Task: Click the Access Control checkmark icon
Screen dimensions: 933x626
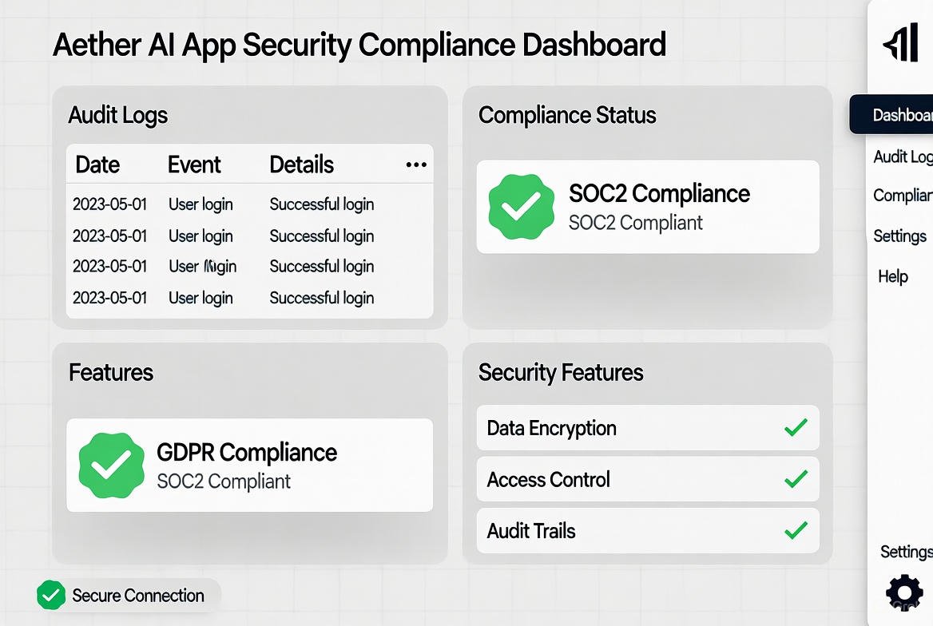Action: 796,479
